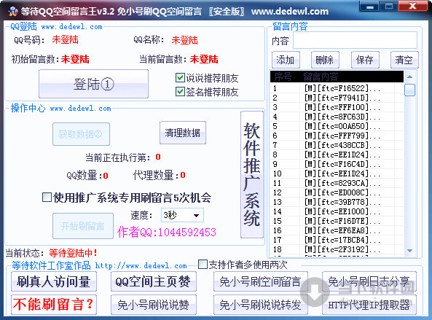Open the vertical 软件推广系统 button
This screenshot has height=320, width=432.
pos(252,174)
